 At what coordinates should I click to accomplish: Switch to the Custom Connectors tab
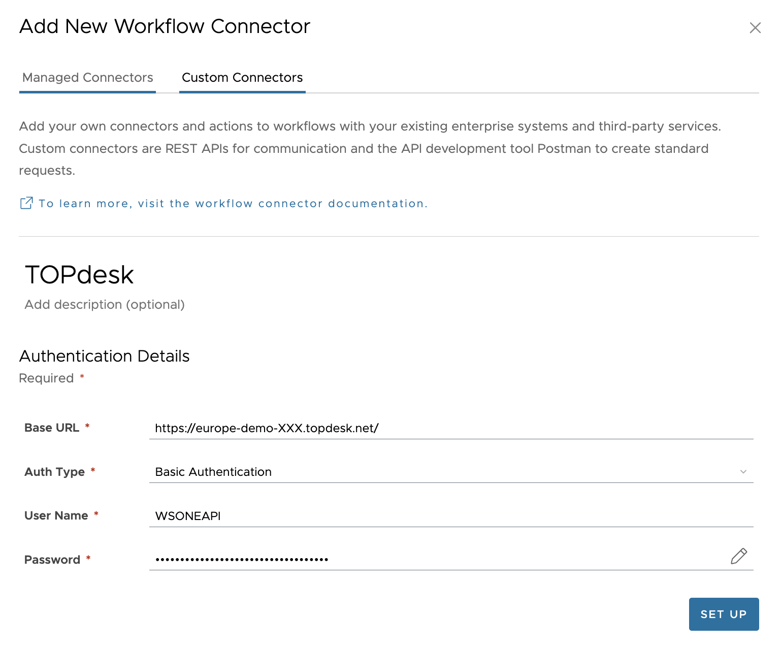click(x=242, y=77)
